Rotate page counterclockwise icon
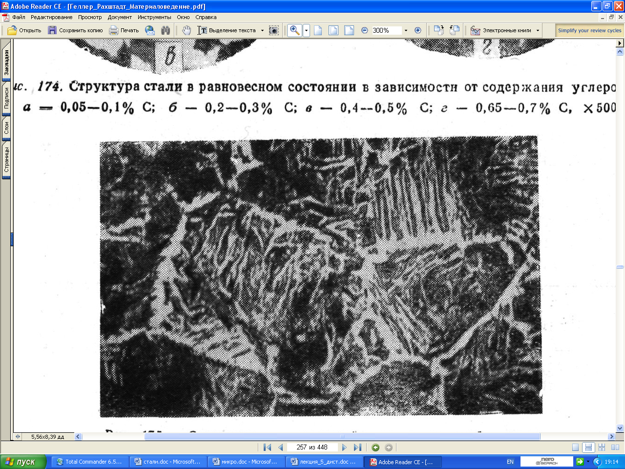 pos(455,30)
